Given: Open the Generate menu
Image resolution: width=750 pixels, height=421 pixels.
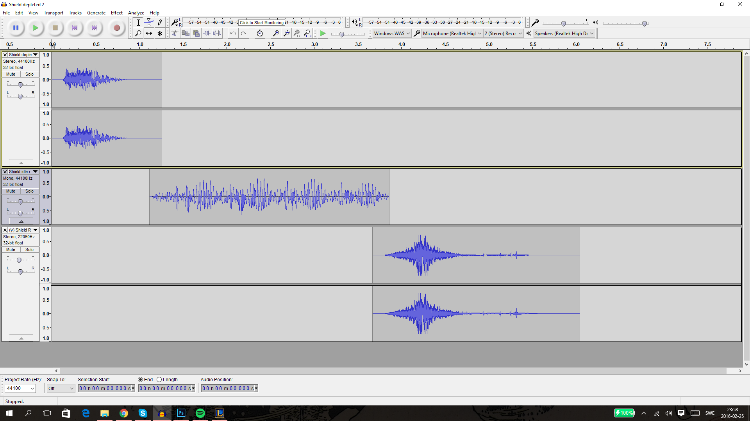Looking at the screenshot, I should click(x=96, y=13).
